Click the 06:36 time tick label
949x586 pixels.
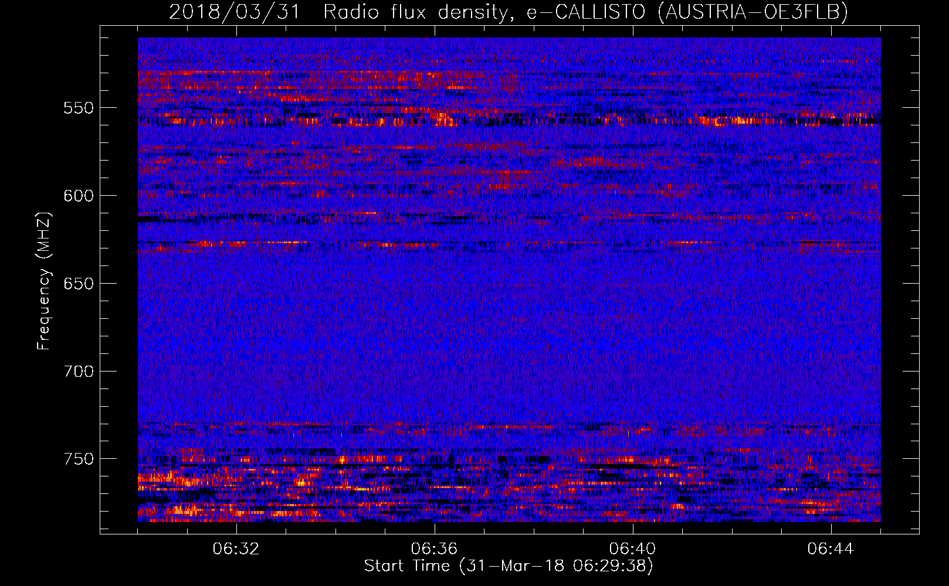[x=435, y=549]
